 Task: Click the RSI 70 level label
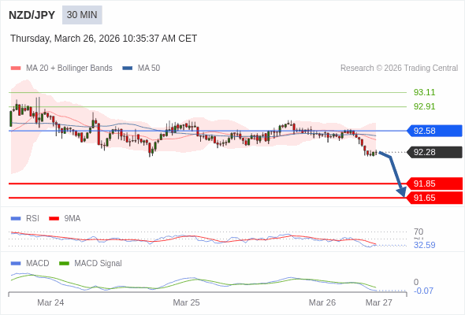point(418,232)
